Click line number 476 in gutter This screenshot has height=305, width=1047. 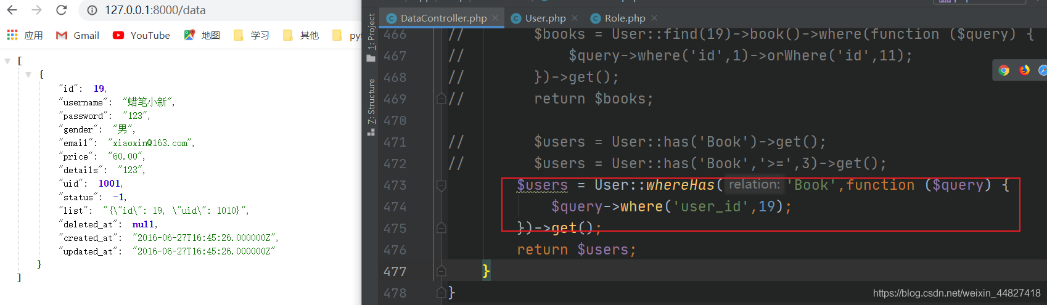[395, 250]
